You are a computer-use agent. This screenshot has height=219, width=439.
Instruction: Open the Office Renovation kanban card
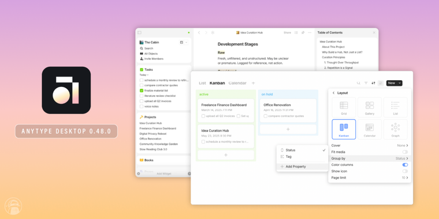pyautogui.click(x=288, y=110)
